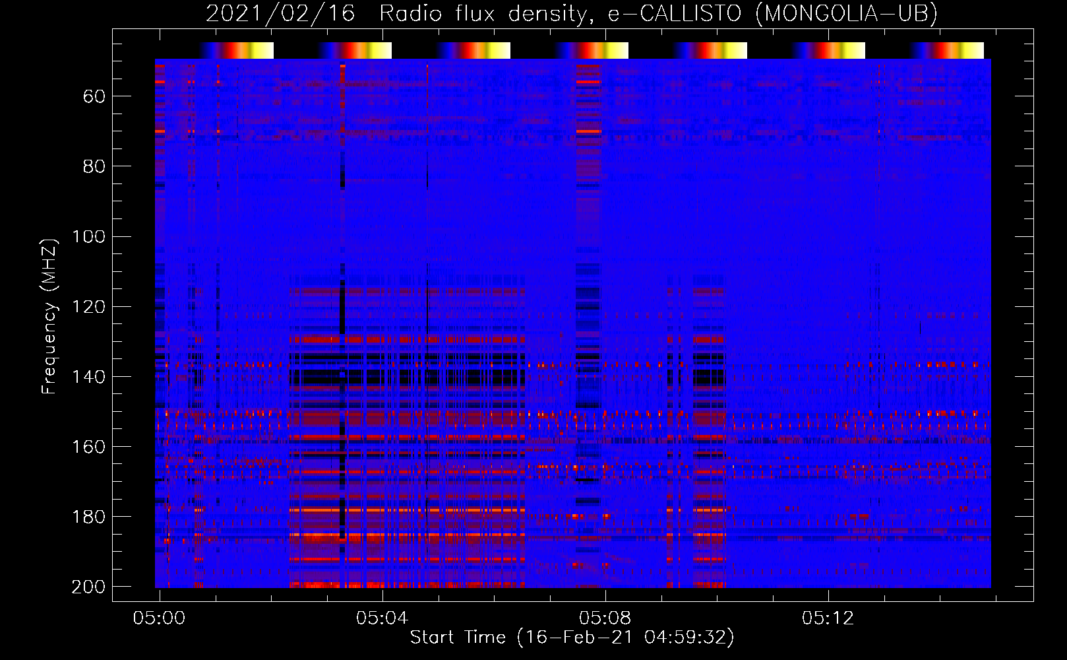Click the 05:08 time tick label

click(605, 618)
